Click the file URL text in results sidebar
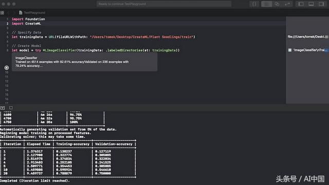Viewport: 329px width, 185px height. (306, 37)
